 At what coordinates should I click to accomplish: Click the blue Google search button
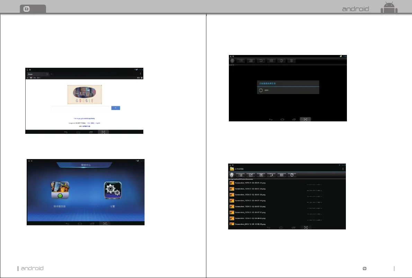116,108
